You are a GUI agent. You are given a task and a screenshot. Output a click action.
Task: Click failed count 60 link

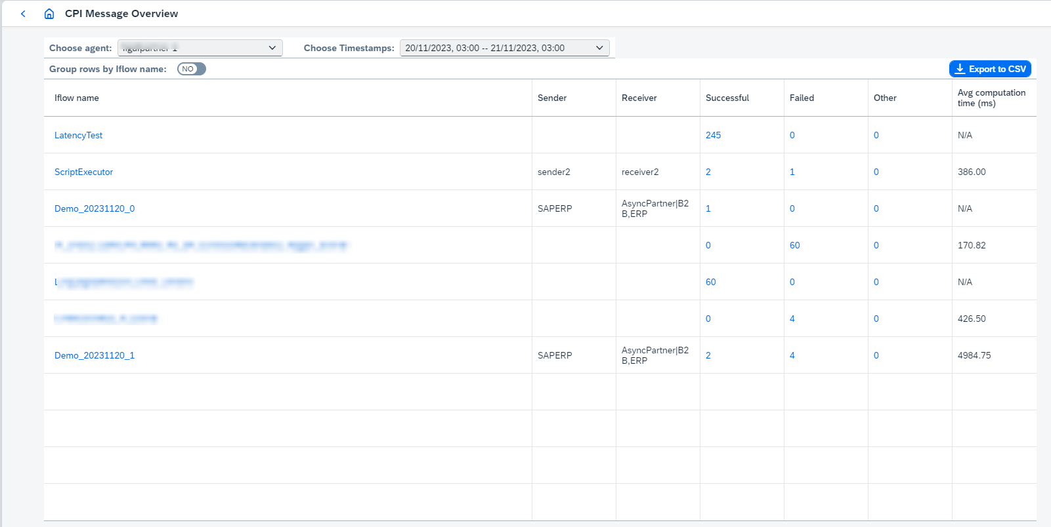(x=795, y=245)
